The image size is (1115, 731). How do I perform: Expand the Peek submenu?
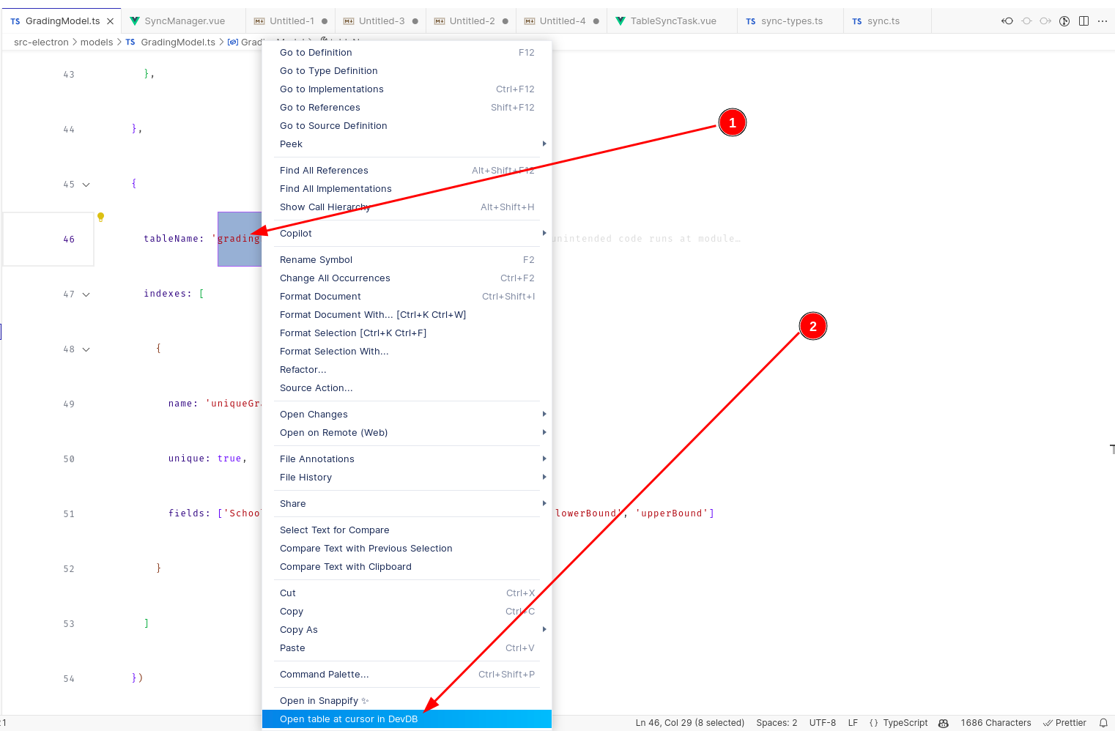tap(407, 144)
